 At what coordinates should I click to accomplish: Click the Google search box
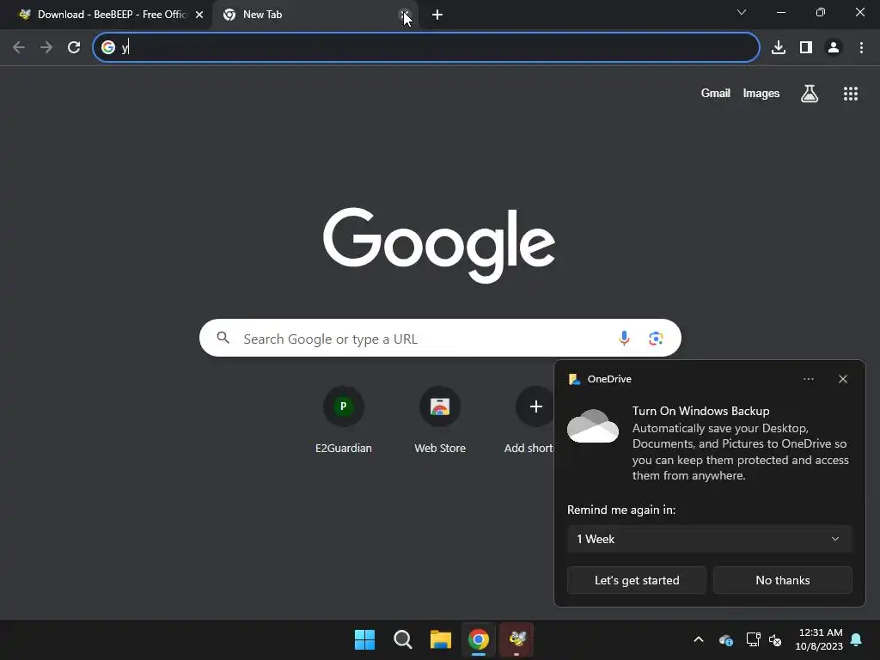[x=440, y=338]
